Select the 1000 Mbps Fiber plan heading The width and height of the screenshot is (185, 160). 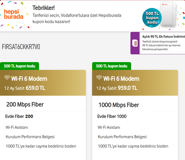tap(119, 105)
